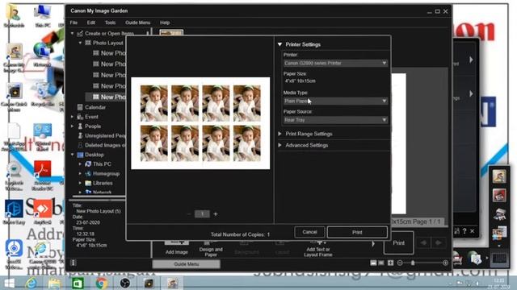Open the Paper Source dropdown
Image resolution: width=517 pixels, height=290 pixels.
(335, 120)
